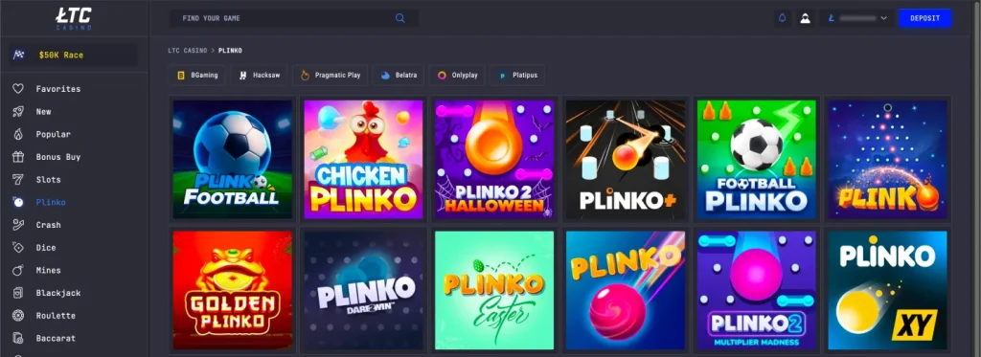This screenshot has height=357, width=981.
Task: Click the Baccarat icon in sidebar
Action: click(x=18, y=338)
